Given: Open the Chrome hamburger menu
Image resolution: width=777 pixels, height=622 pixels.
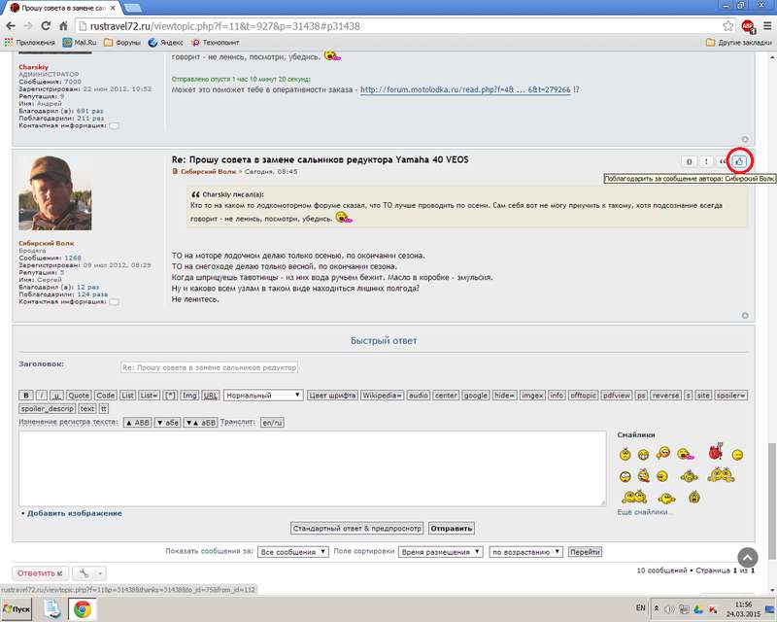Looking at the screenshot, I should coord(764,26).
